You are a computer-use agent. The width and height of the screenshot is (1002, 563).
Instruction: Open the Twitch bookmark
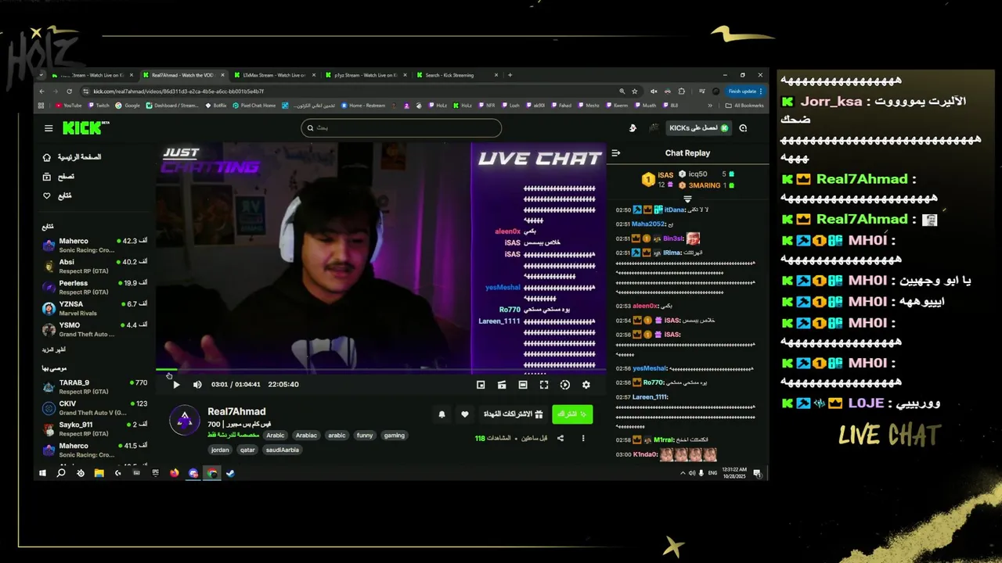click(98, 106)
